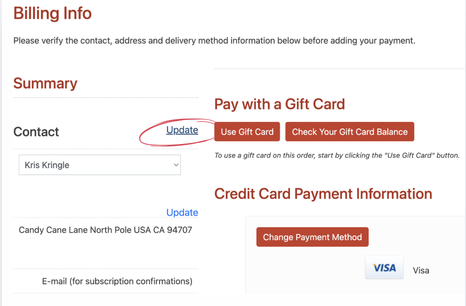Click the Summary section heading
Image resolution: width=466 pixels, height=306 pixels.
45,83
